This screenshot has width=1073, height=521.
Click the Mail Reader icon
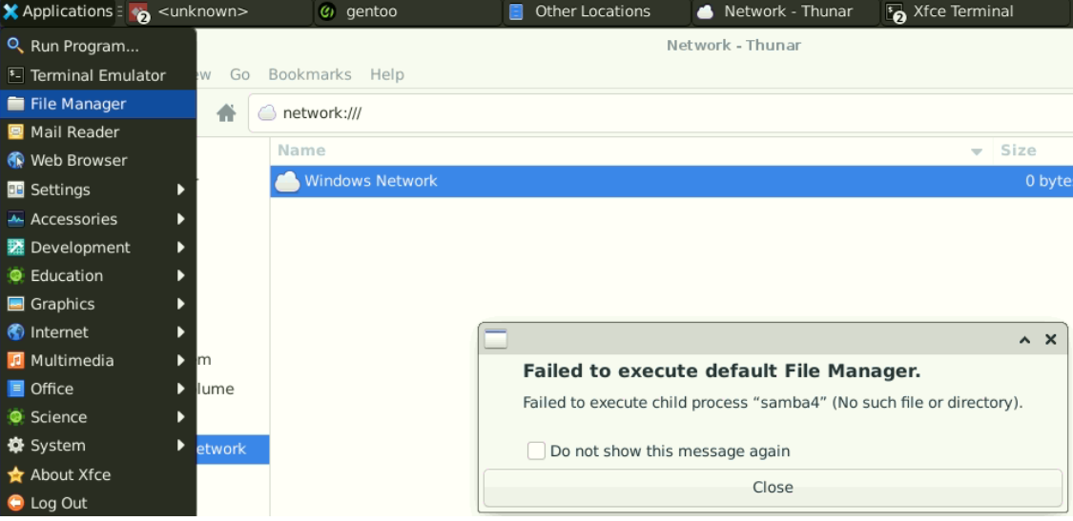click(x=15, y=132)
